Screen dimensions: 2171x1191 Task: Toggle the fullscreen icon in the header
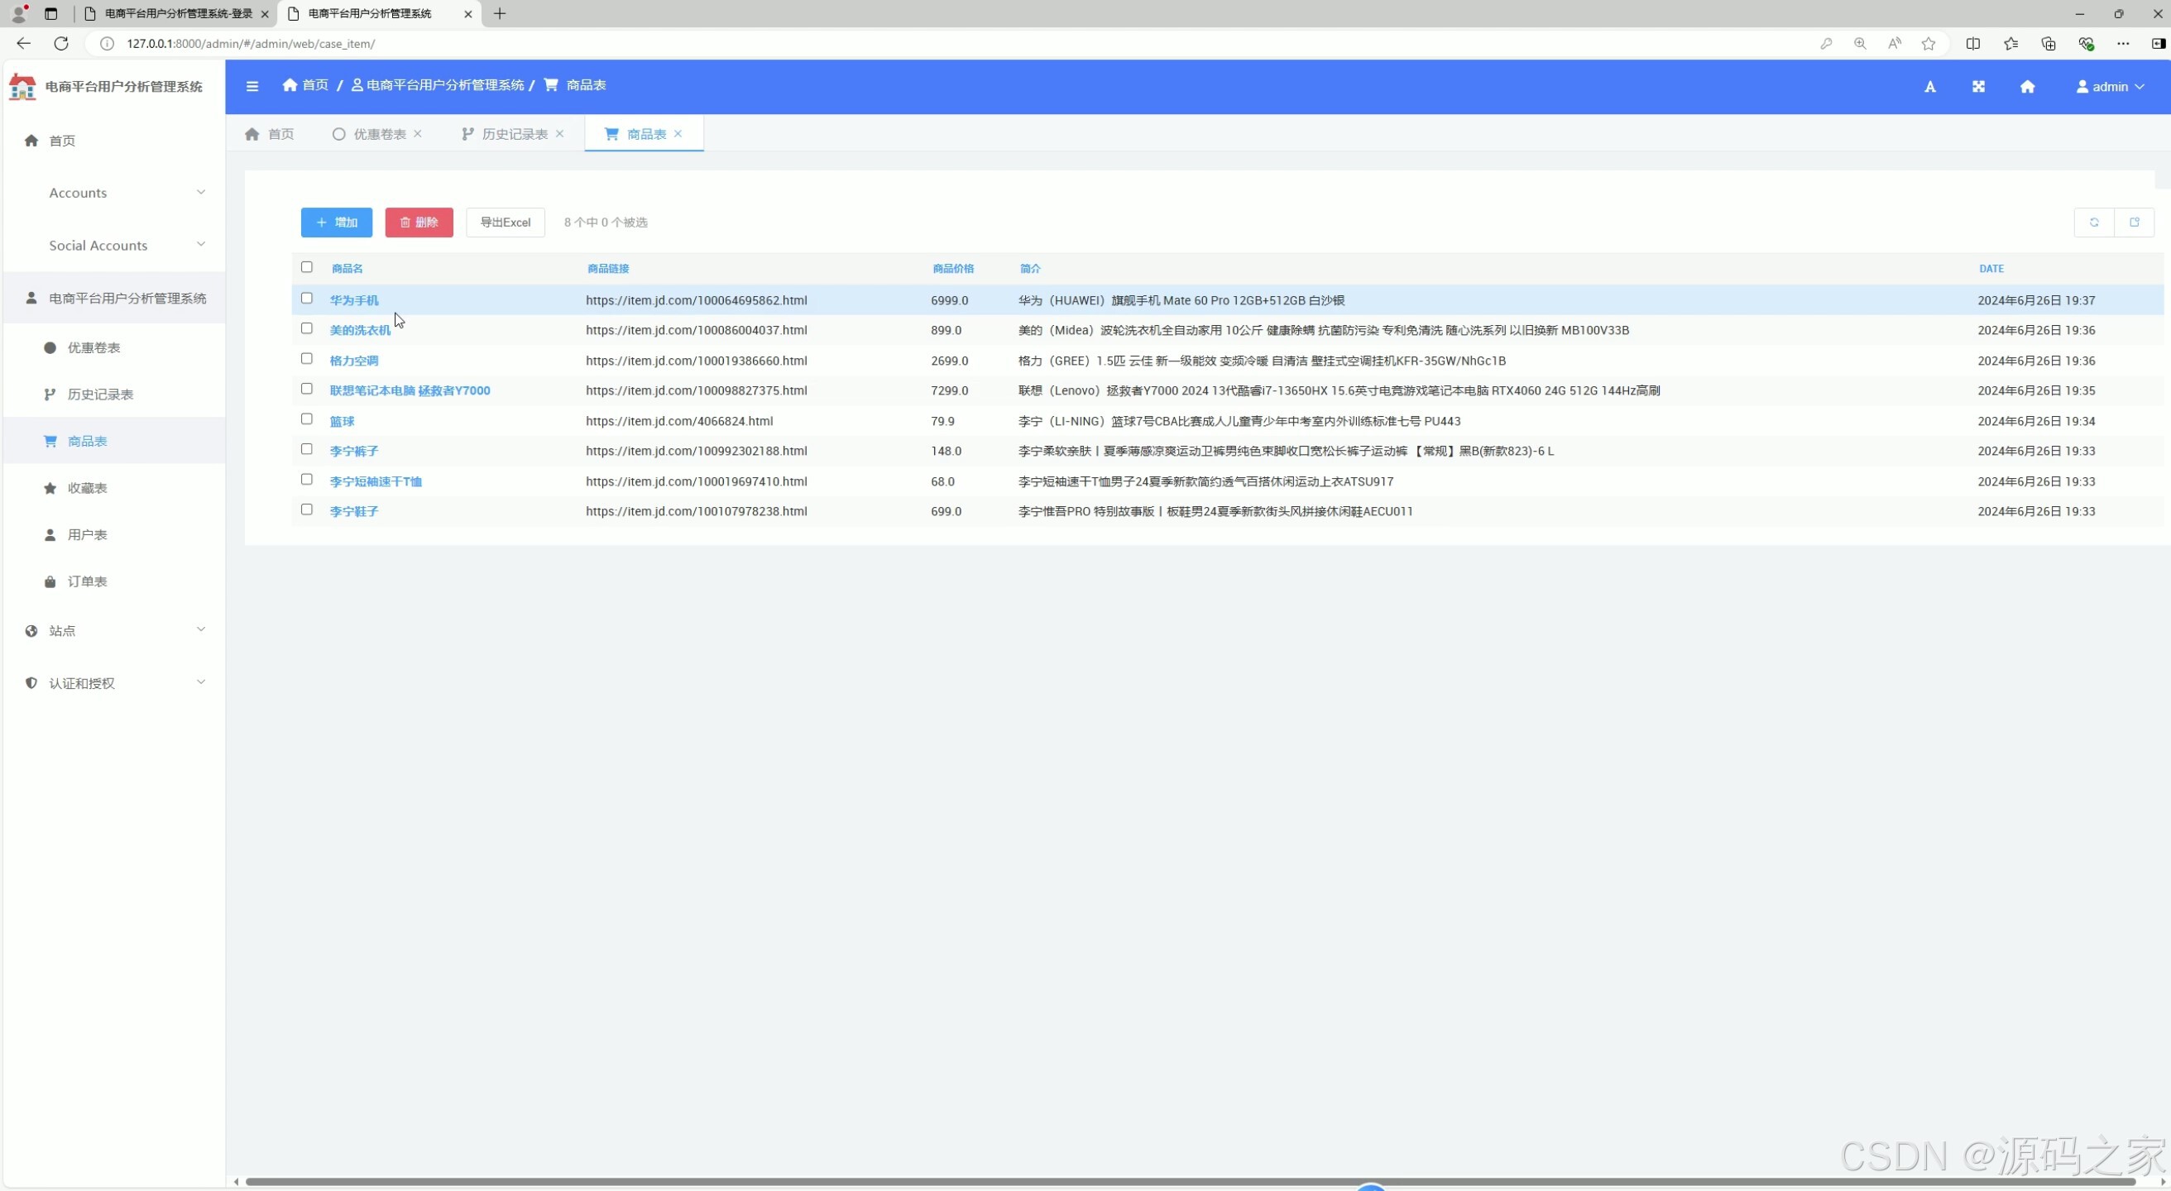point(1979,87)
